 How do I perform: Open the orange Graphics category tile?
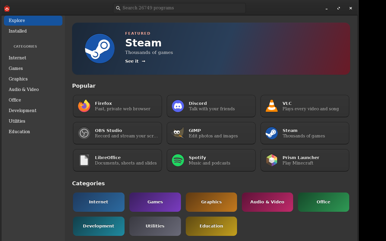pyautogui.click(x=211, y=202)
